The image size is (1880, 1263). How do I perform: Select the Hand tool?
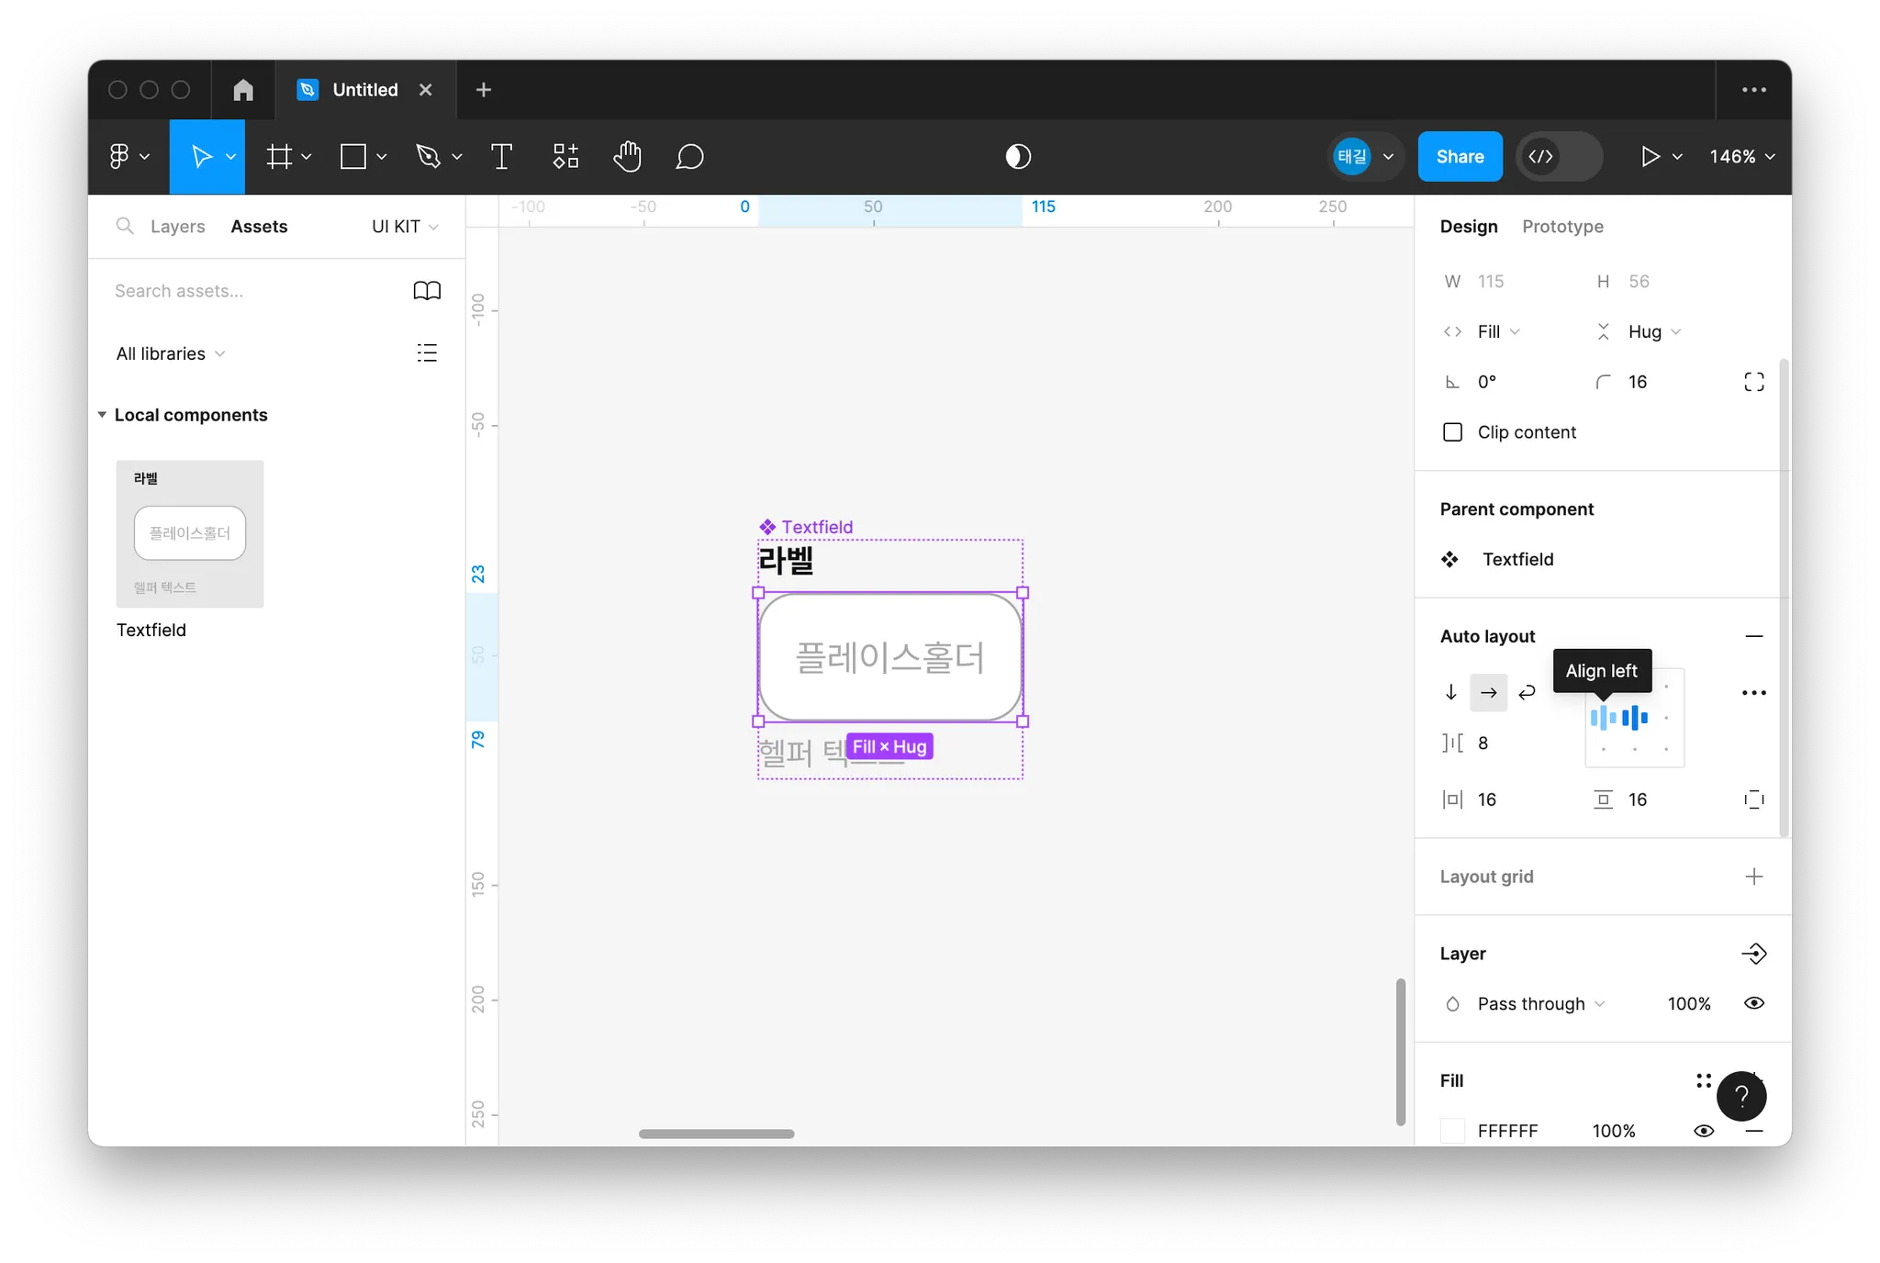coord(627,157)
